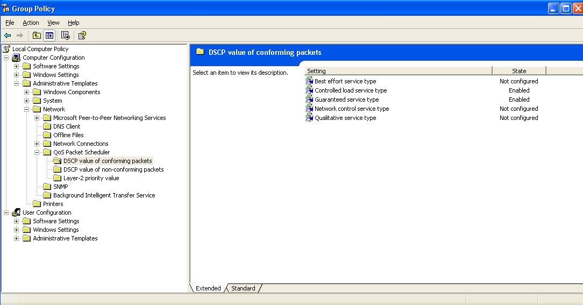The width and height of the screenshot is (583, 305).
Task: Expand the Network Connections node
Action: click(37, 144)
